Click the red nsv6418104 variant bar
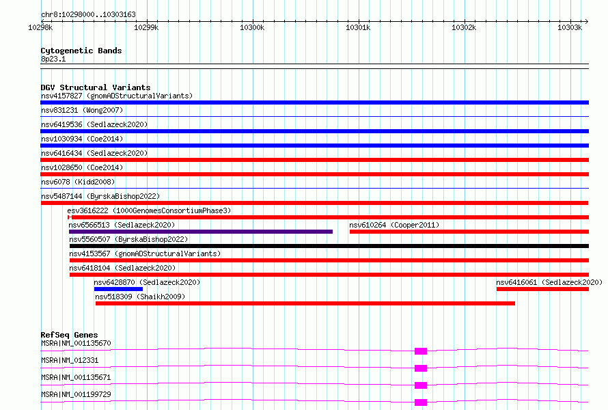Image resolution: width=608 pixels, height=410 pixels. [329, 275]
